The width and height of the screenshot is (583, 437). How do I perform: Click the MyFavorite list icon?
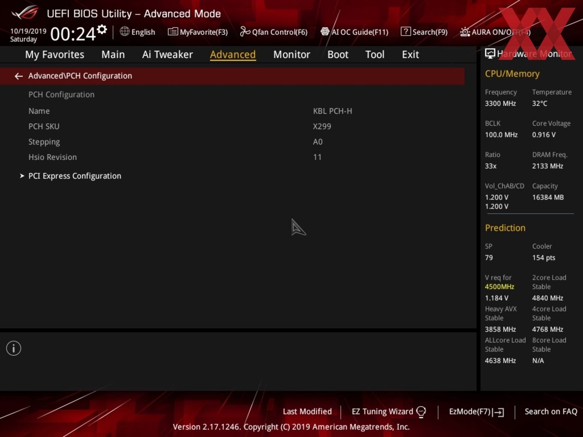coord(173,31)
